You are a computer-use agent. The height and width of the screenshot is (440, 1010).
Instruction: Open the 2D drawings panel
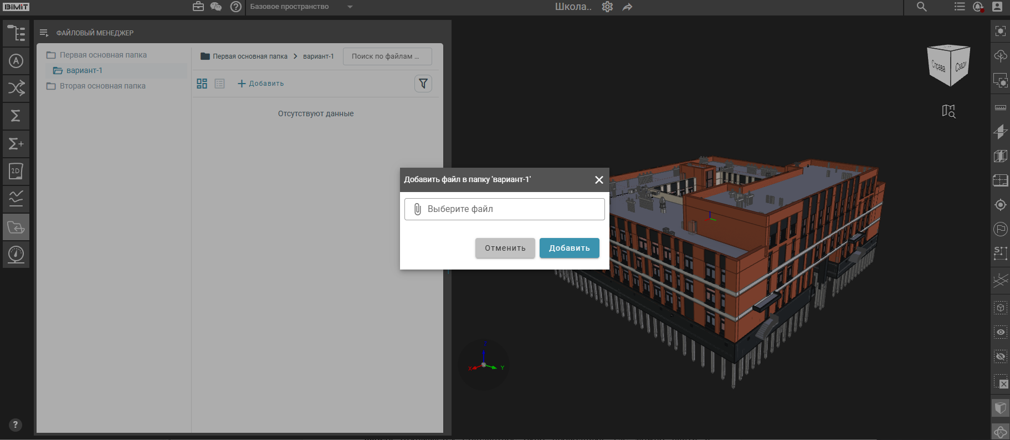tap(16, 172)
